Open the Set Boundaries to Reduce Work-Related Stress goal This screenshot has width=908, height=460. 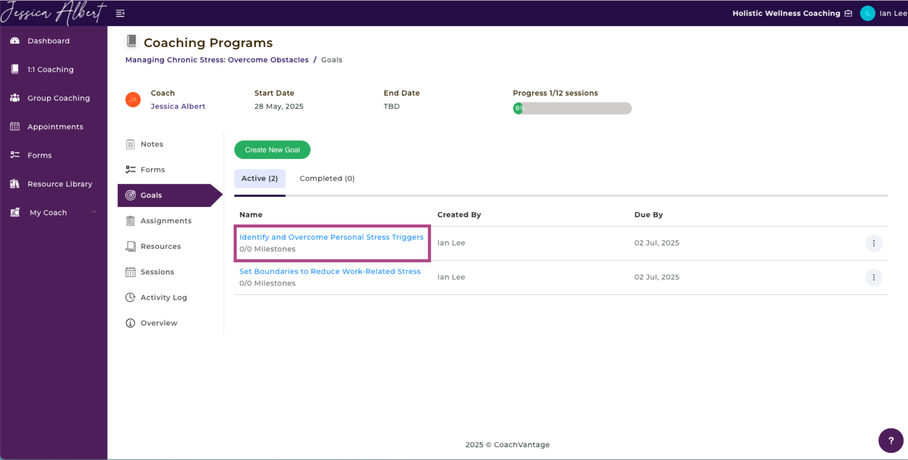[x=330, y=271]
